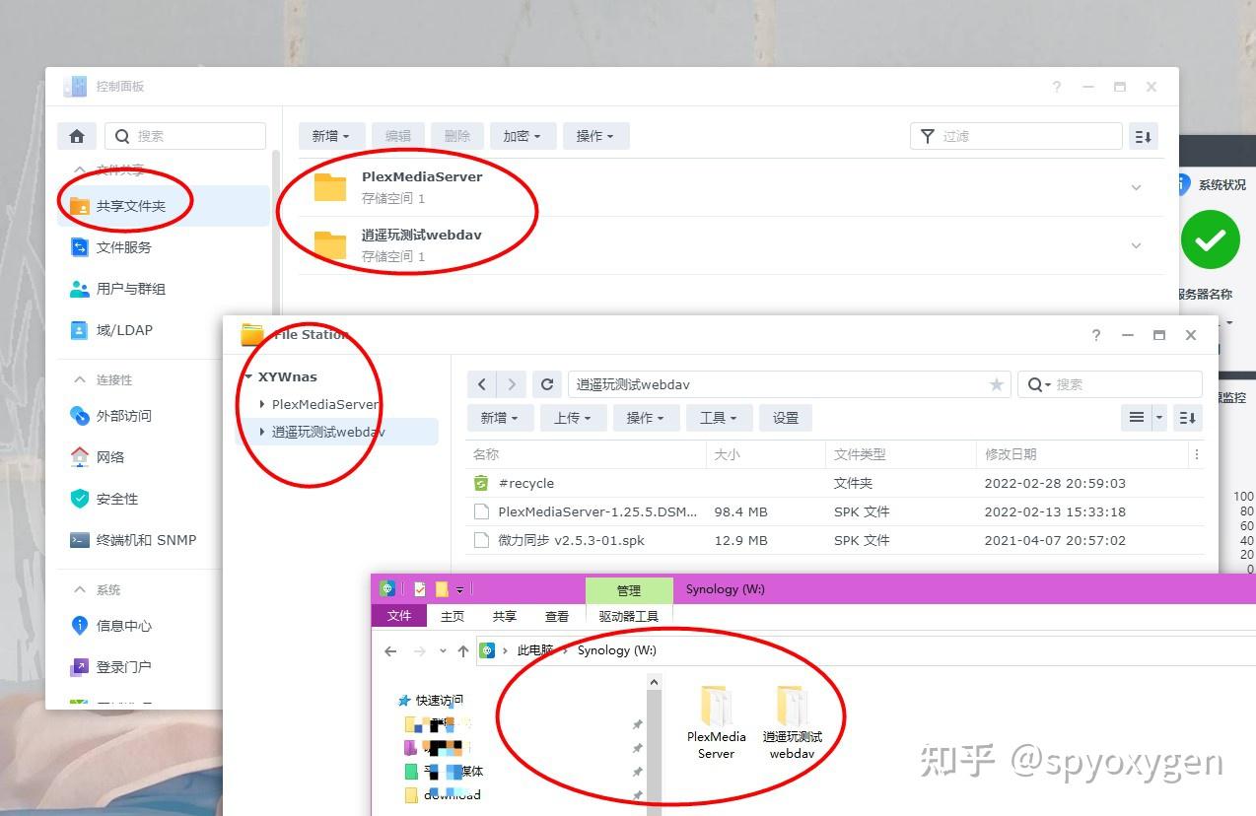
Task: Expand the PlexMediaServer tree node in XYWnas
Action: [260, 404]
